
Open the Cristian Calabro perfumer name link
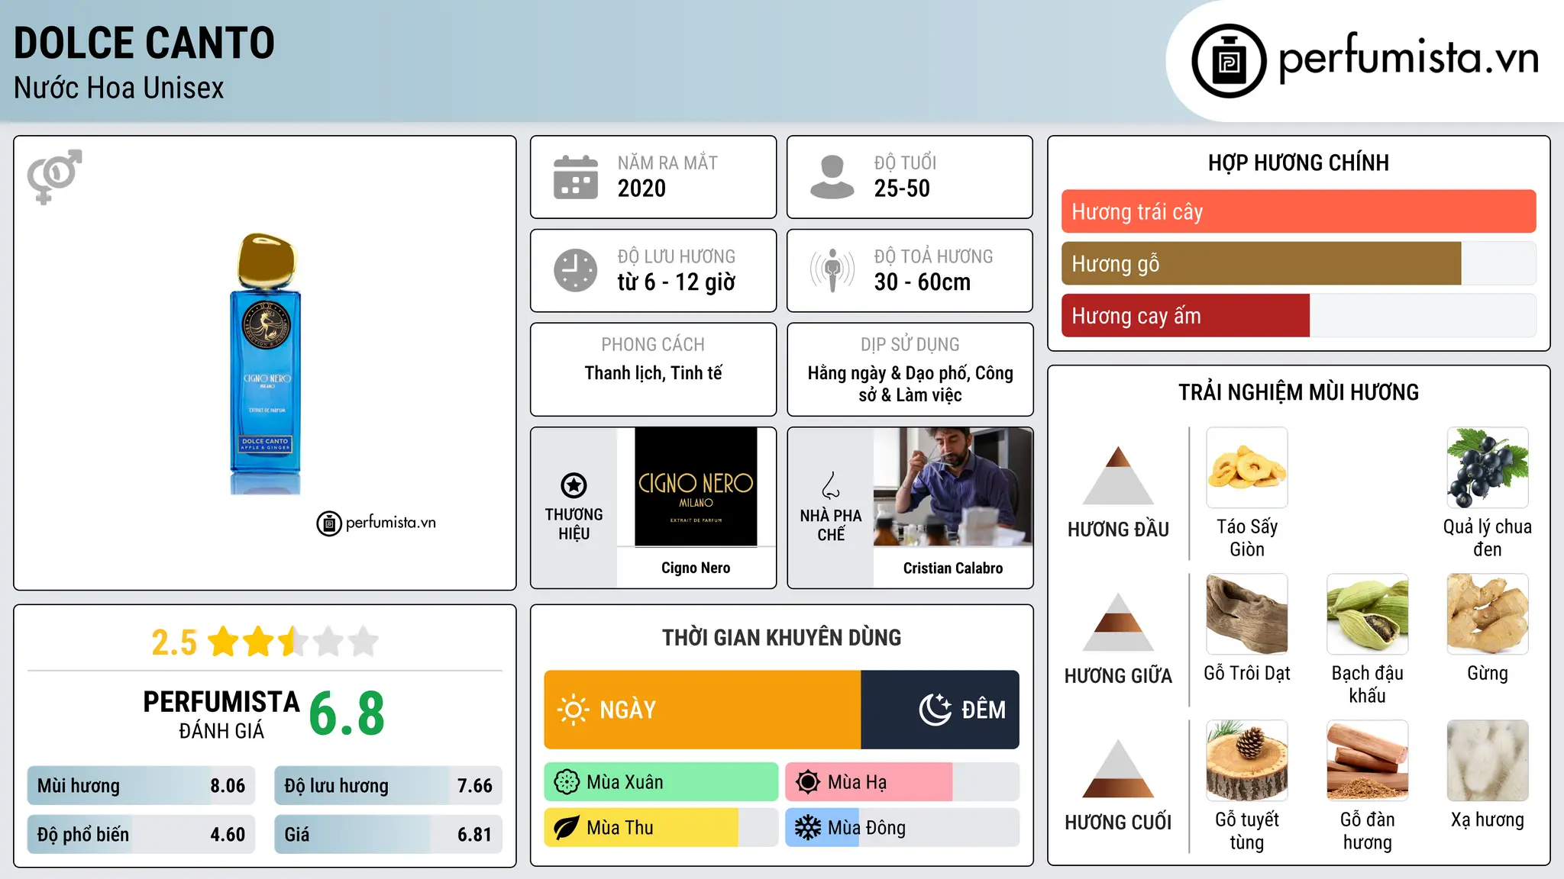pos(953,568)
